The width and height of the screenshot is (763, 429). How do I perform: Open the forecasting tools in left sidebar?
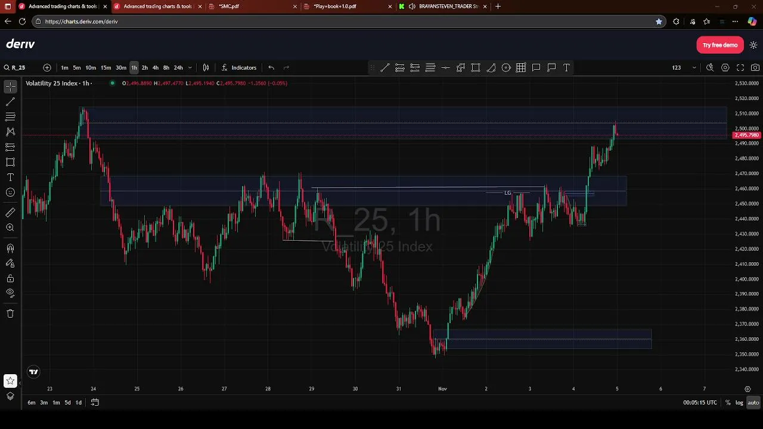10,147
